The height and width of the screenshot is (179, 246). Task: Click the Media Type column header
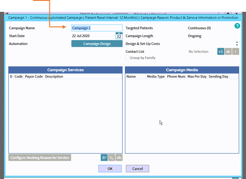[x=156, y=77]
